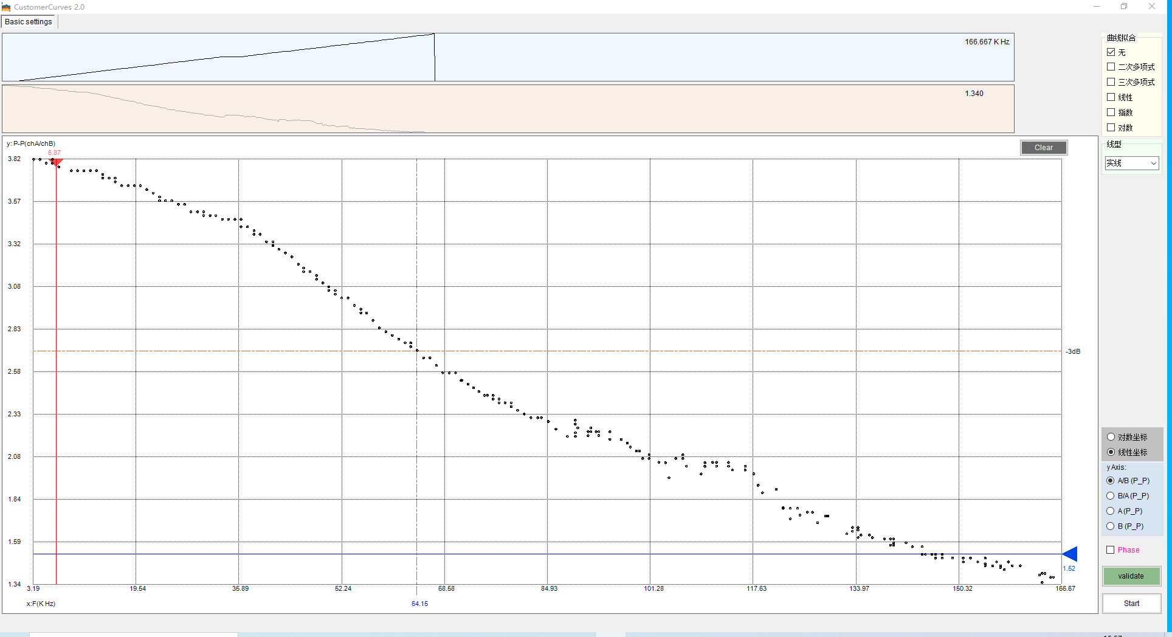Click the 线型 label above the dropdown
This screenshot has width=1172, height=637.
1114,144
